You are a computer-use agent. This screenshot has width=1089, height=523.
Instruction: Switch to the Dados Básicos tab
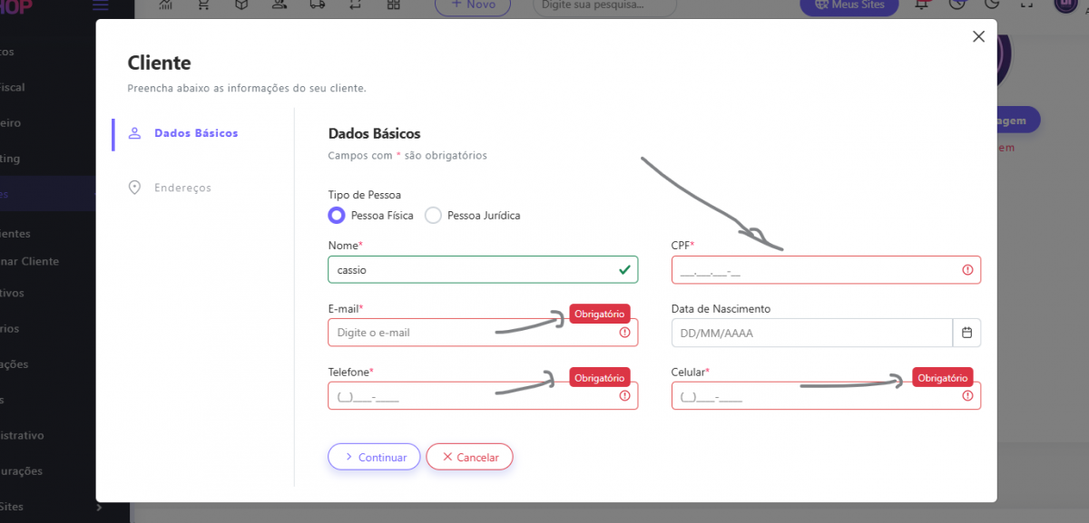(x=195, y=133)
